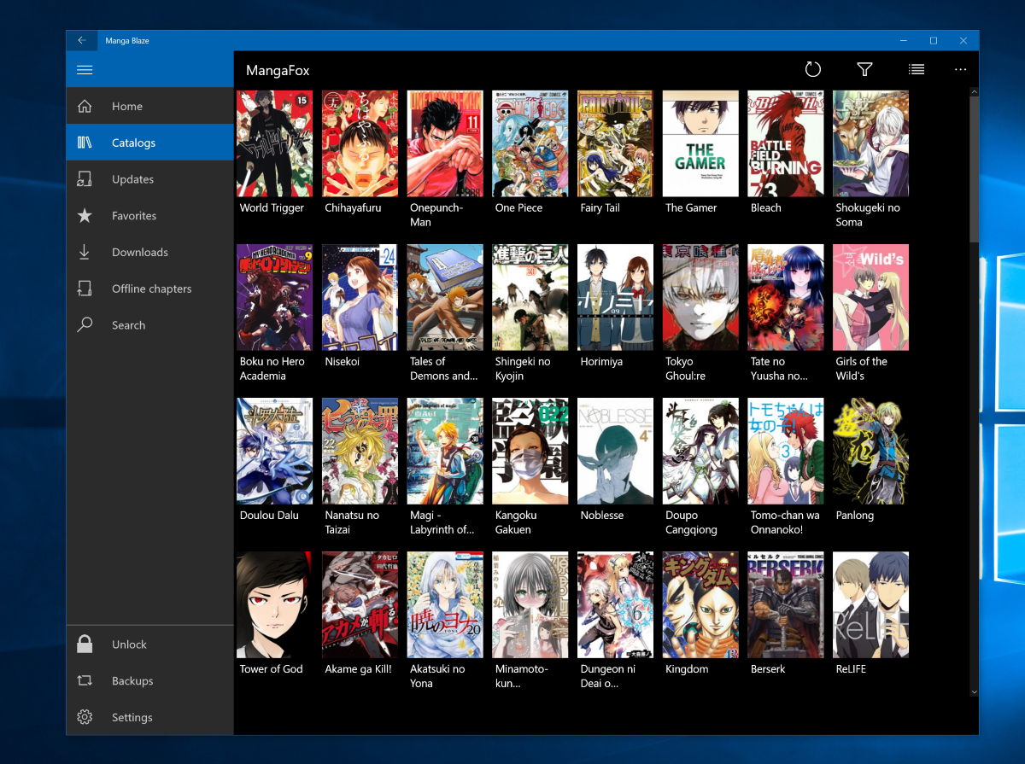1025x764 pixels.
Task: Click the Downloads arrow icon
Action: pyautogui.click(x=85, y=252)
